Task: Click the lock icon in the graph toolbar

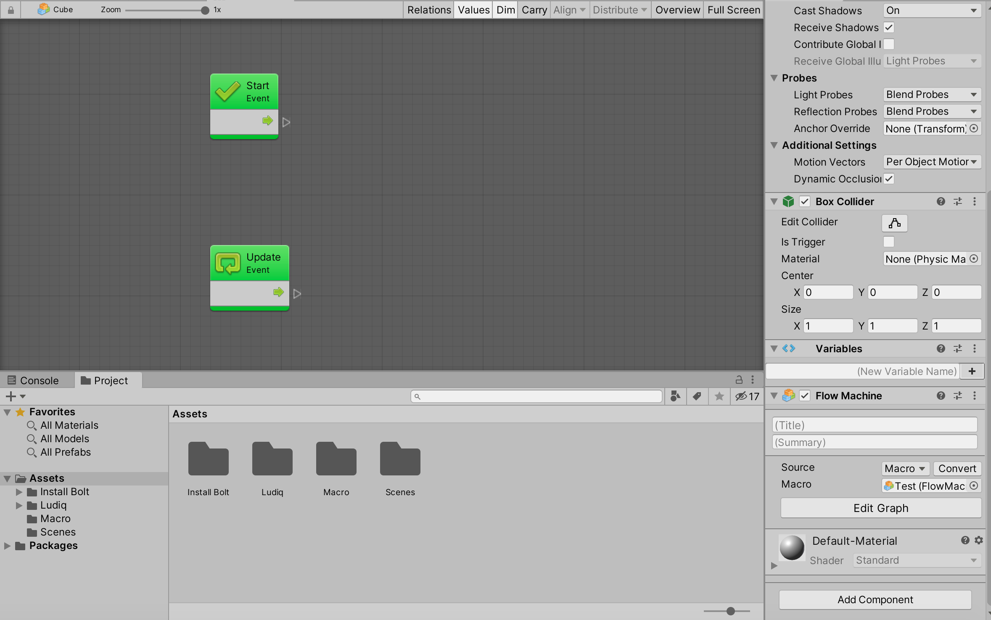Action: [11, 9]
